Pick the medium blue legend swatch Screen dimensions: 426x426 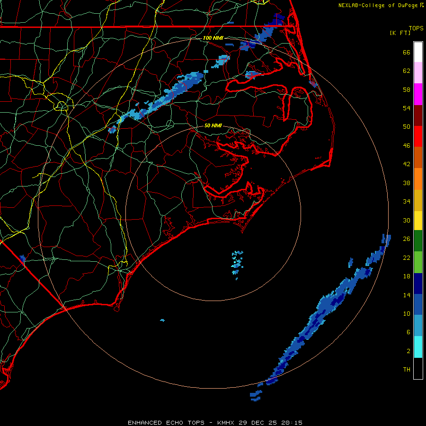[418, 304]
